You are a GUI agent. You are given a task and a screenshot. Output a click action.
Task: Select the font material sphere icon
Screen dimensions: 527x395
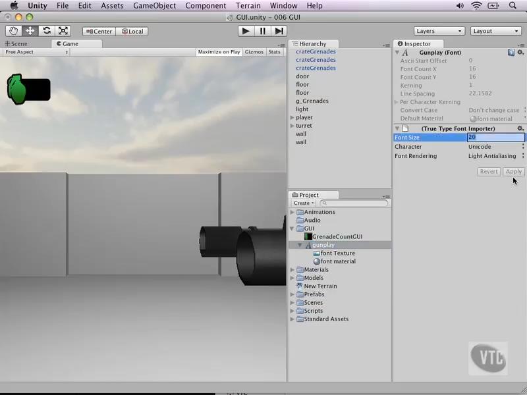tap(316, 261)
